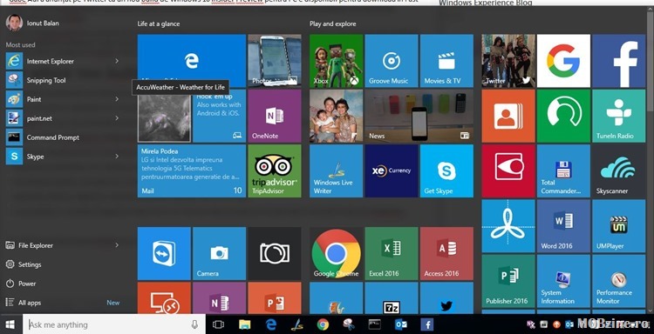Open the Camera tile
654x334 pixels.
pos(220,253)
